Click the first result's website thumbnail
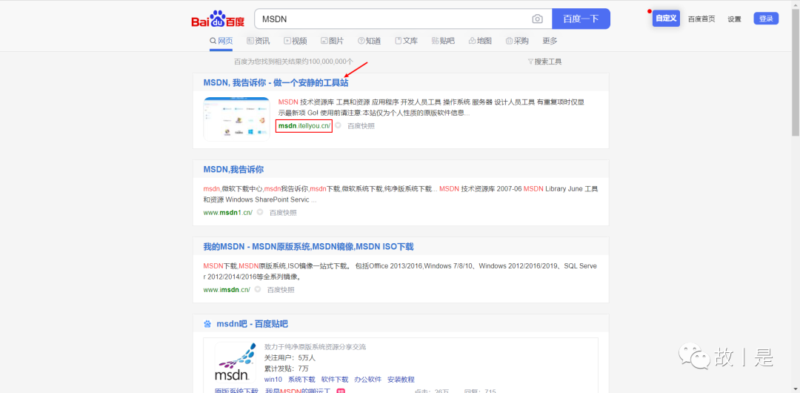Image resolution: width=800 pixels, height=393 pixels. (x=237, y=119)
